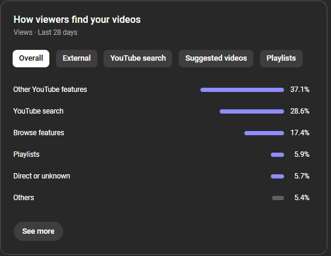Click the gray Others bar
The height and width of the screenshot is (256, 331).
[278, 198]
